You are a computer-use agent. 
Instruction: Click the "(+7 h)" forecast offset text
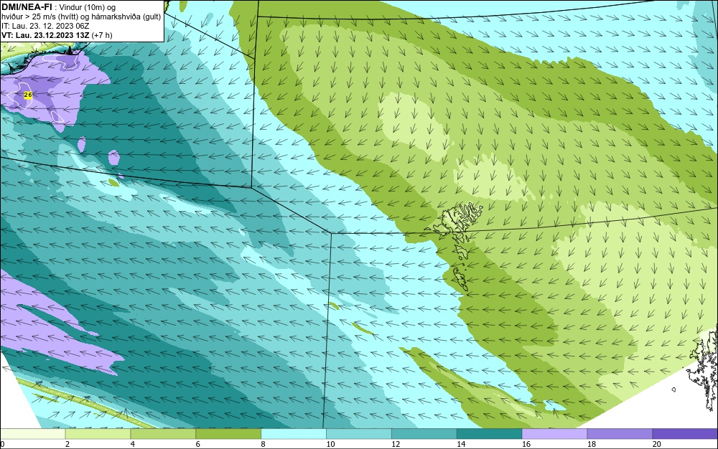(x=102, y=35)
